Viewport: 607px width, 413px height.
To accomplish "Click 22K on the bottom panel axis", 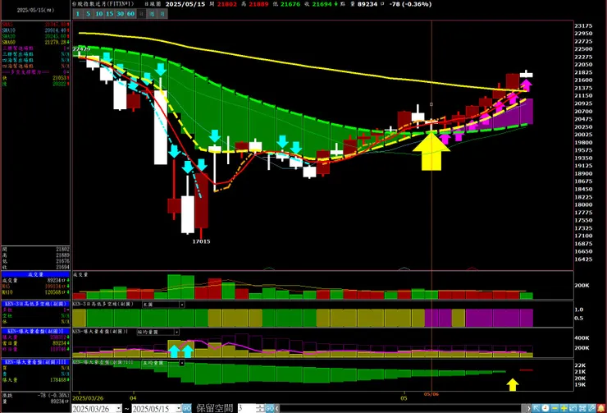I will pos(580,365).
